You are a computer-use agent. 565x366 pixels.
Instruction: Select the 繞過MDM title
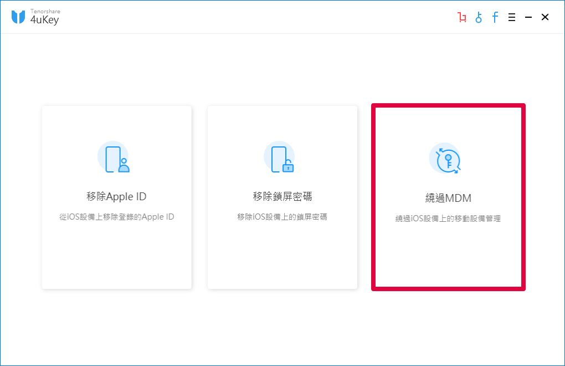[x=448, y=198]
